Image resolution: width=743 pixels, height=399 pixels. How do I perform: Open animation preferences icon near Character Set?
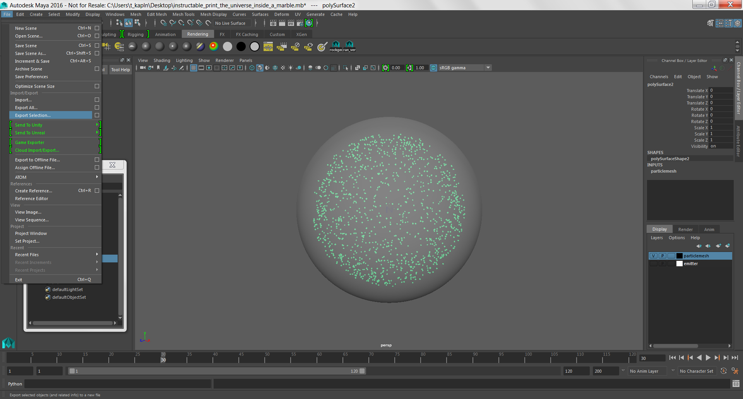click(735, 371)
